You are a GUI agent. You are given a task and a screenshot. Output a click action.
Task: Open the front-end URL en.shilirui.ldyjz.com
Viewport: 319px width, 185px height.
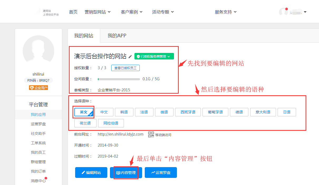click(x=120, y=134)
